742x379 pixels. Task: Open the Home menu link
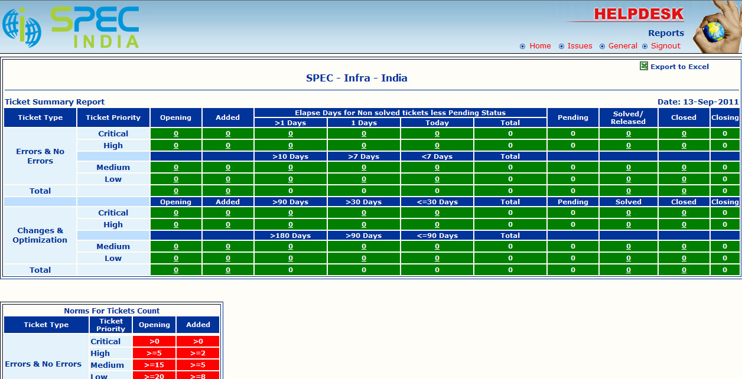point(540,46)
